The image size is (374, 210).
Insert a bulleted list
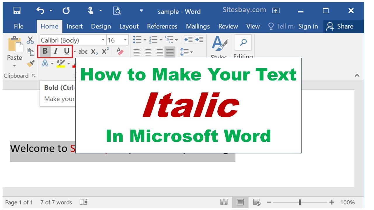[x=137, y=40]
